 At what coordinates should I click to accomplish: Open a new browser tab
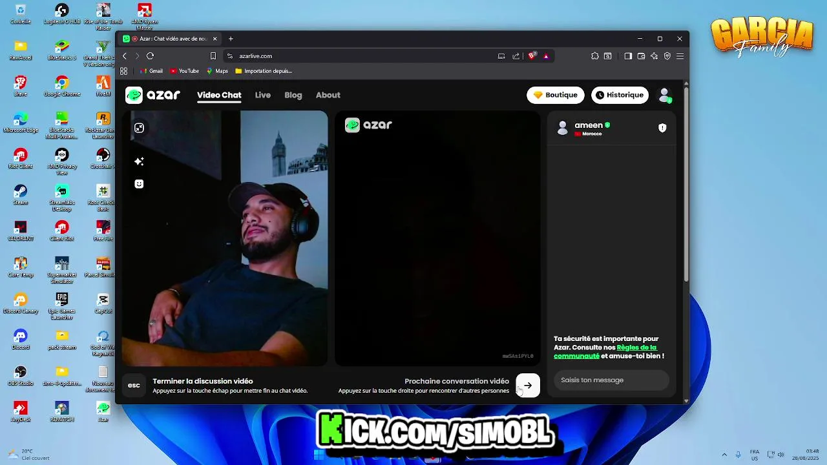pos(231,39)
